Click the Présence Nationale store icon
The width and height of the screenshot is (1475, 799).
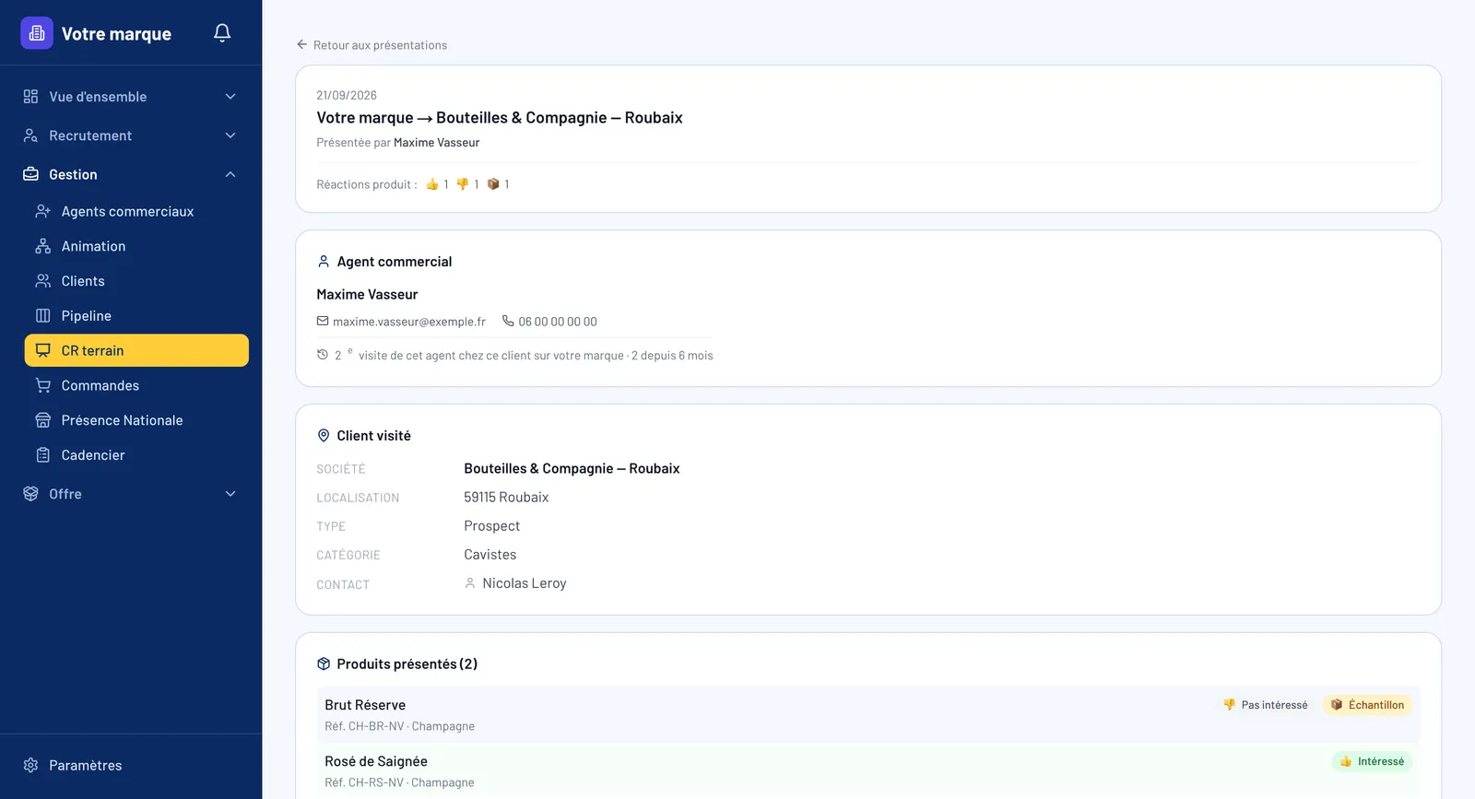tap(43, 420)
